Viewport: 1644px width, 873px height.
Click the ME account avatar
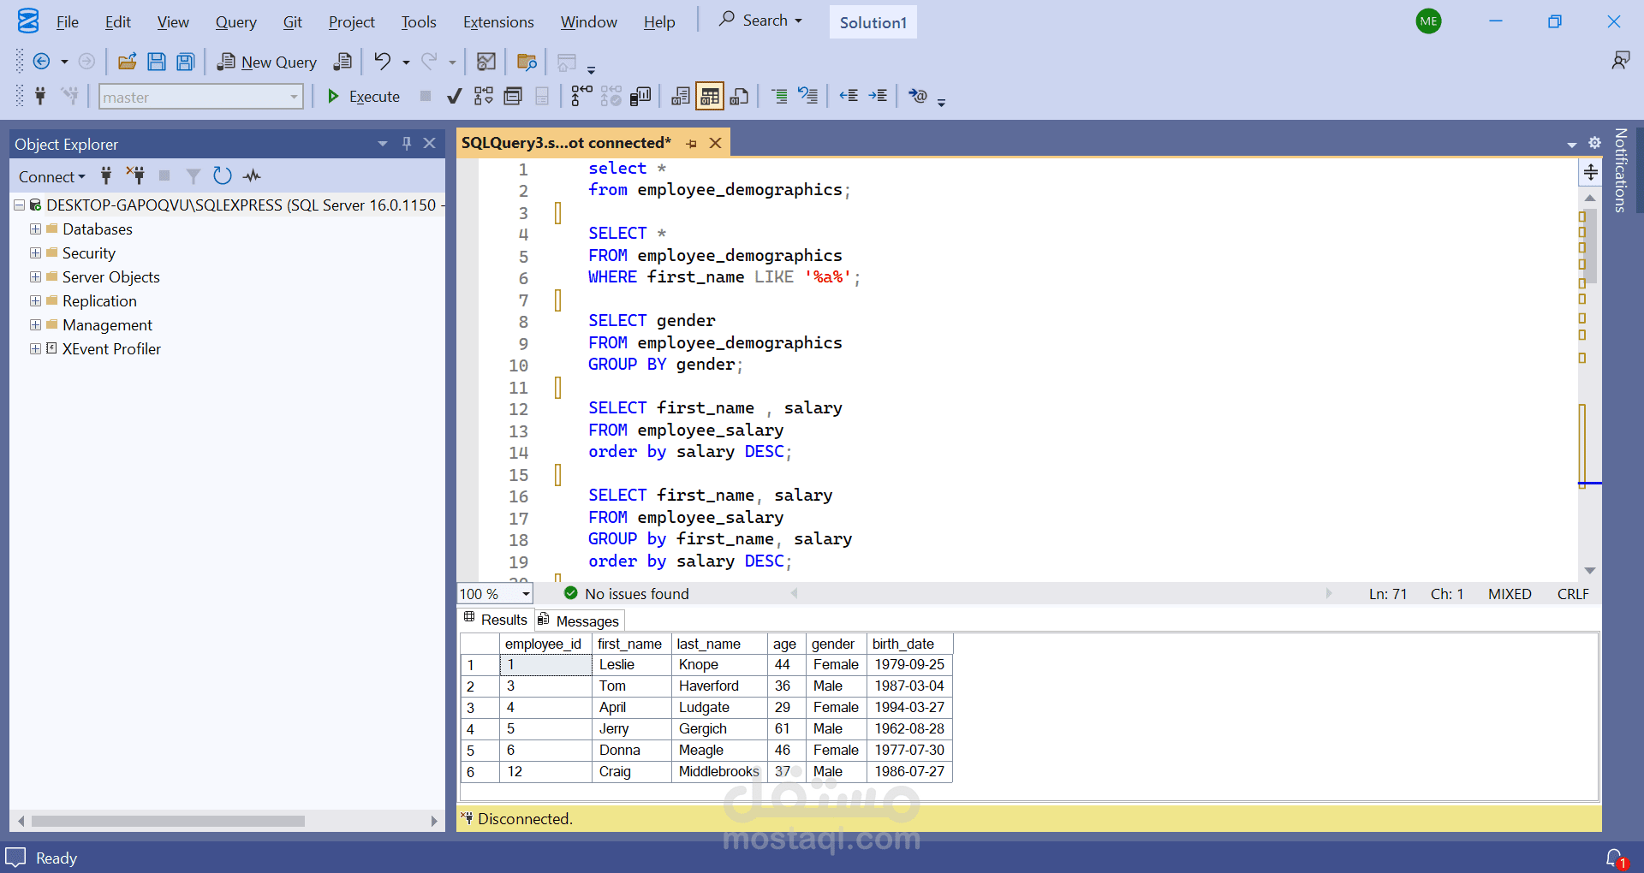(1428, 21)
